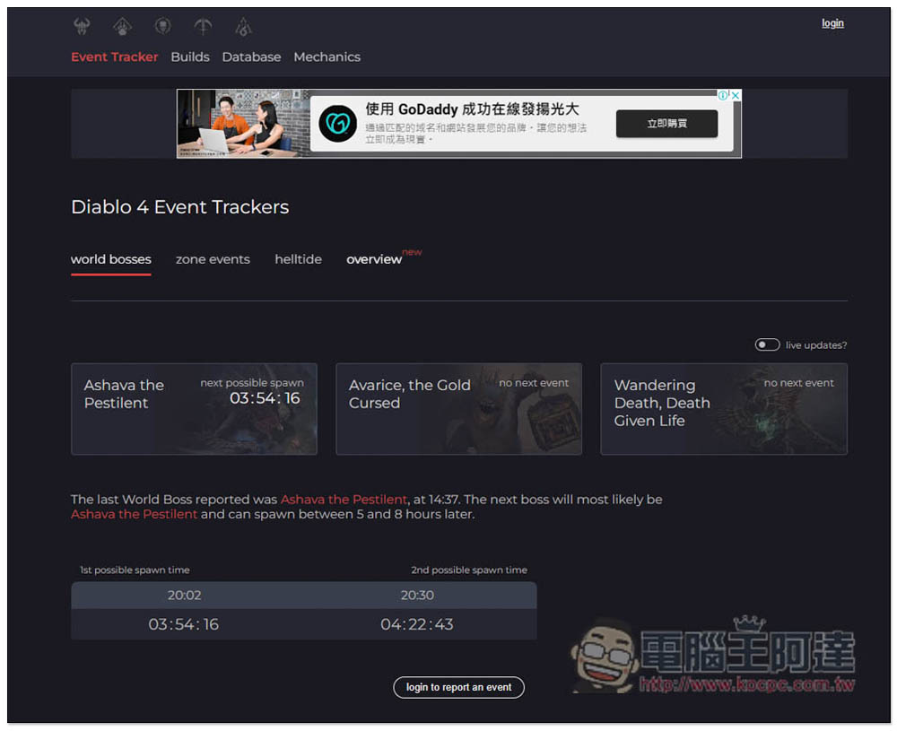Screen dimensions: 897x731
Task: Open the Necromancer skull class icon
Action: 163,26
